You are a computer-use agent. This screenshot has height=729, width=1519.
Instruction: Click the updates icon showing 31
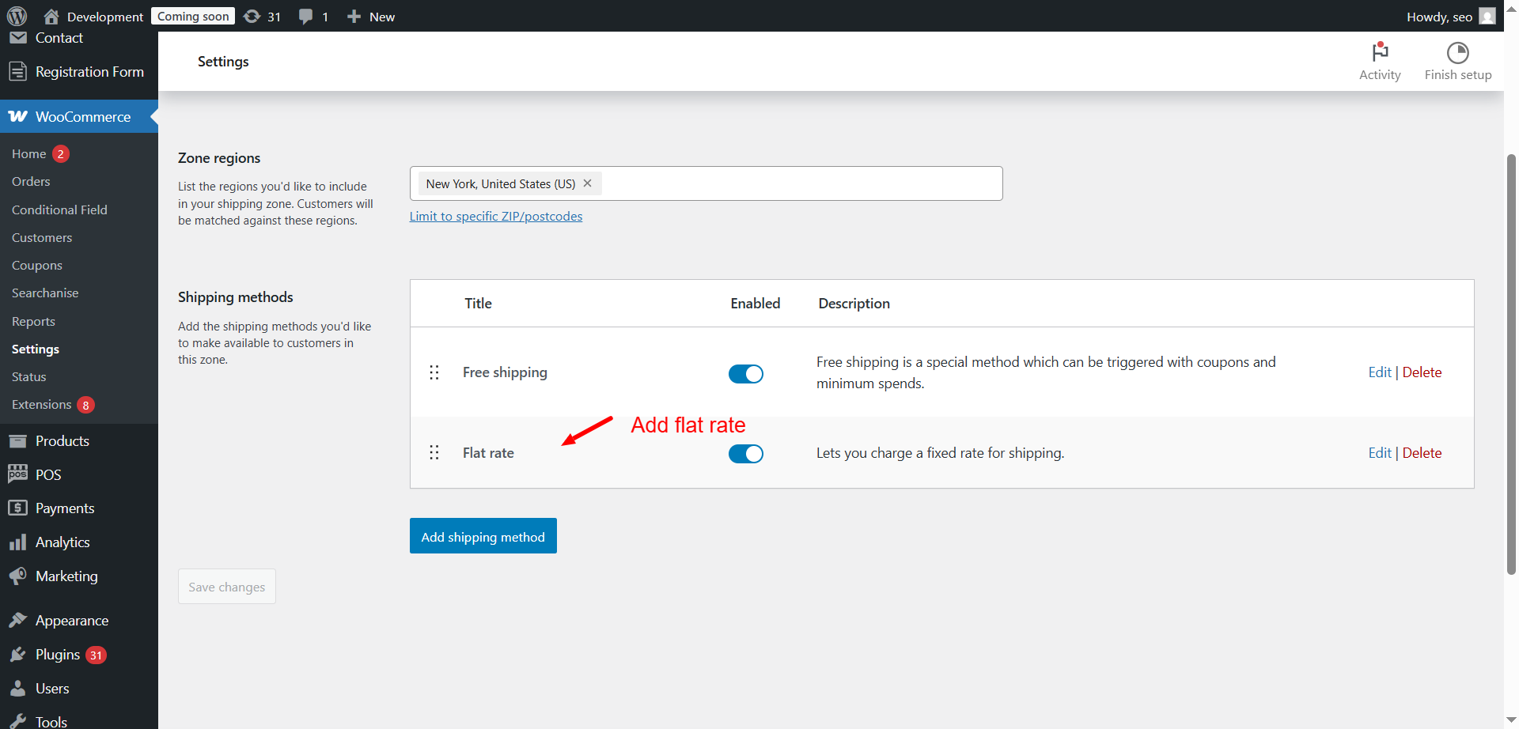pos(252,16)
